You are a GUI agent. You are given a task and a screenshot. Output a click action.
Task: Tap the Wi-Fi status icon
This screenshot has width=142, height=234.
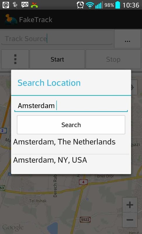click(90, 5)
